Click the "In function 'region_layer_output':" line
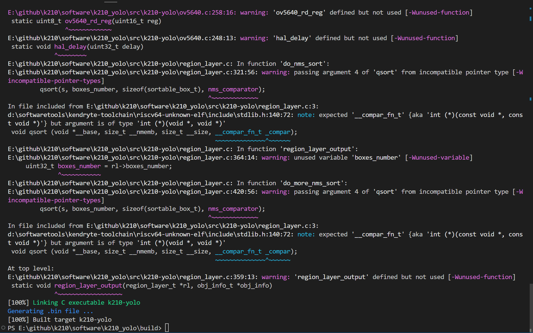533x333 pixels. pos(183,149)
